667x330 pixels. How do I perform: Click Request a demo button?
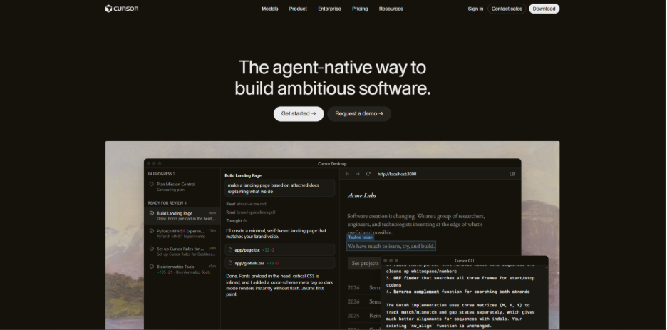pos(359,114)
